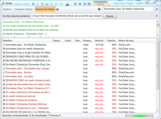
Task: Select lyric result 'Sin Medir Distancia - Diomedes Diaz - y'
Action: (25, 34)
